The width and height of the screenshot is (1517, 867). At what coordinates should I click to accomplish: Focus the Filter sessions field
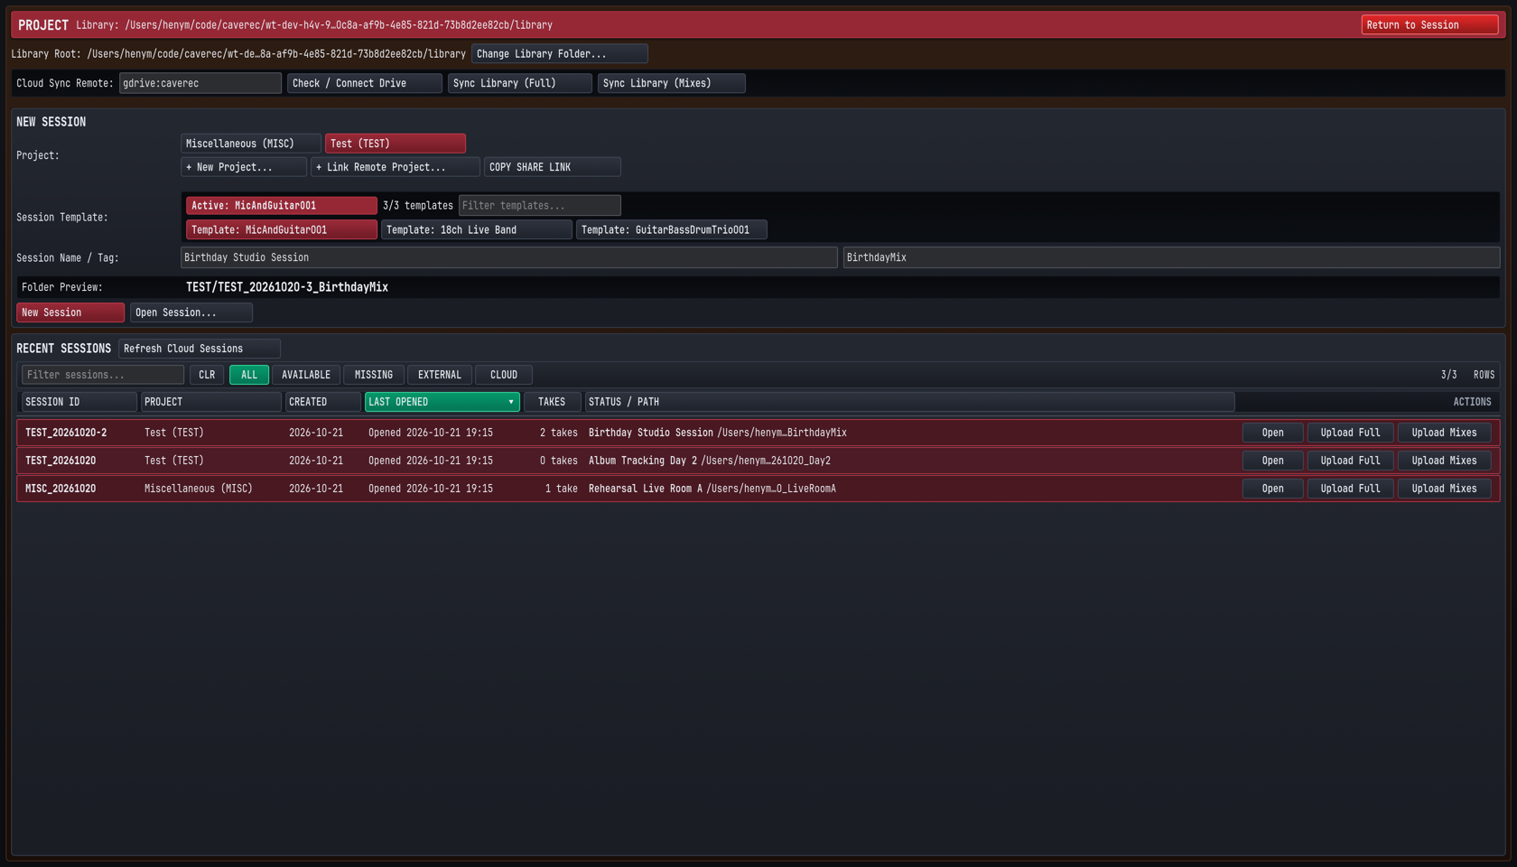pos(102,375)
